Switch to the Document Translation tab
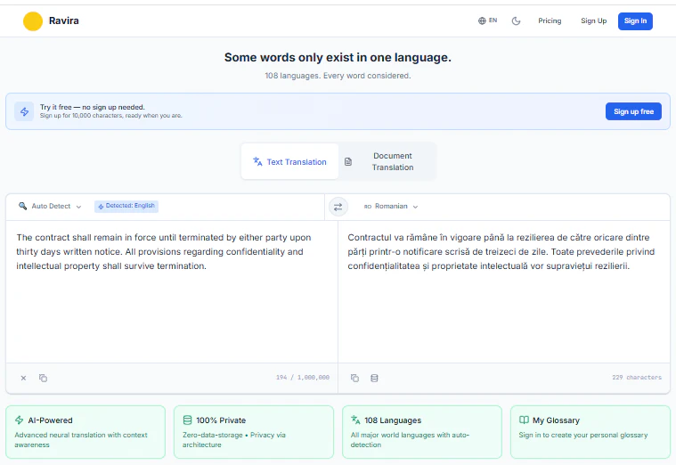The height and width of the screenshot is (465, 676). click(387, 162)
